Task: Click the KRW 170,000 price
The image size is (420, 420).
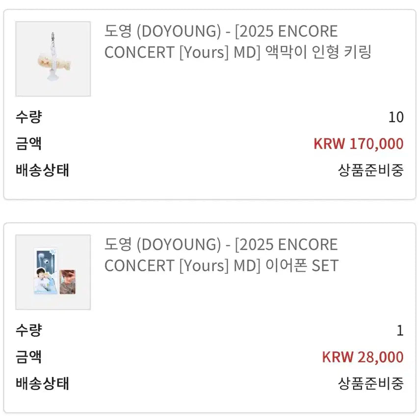Action: (358, 144)
